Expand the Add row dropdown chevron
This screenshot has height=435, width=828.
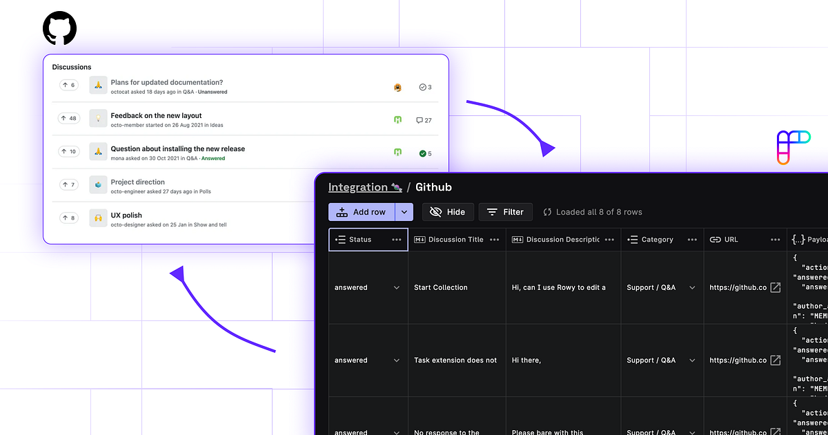(404, 211)
